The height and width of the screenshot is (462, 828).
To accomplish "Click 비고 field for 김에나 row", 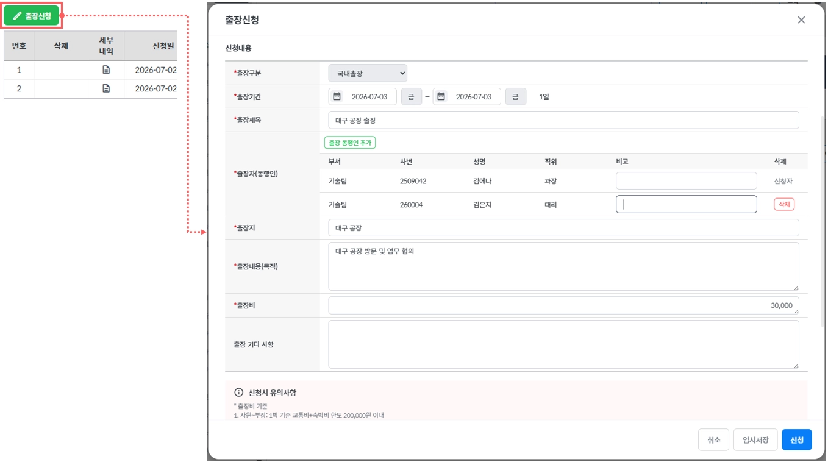I will tap(686, 181).
